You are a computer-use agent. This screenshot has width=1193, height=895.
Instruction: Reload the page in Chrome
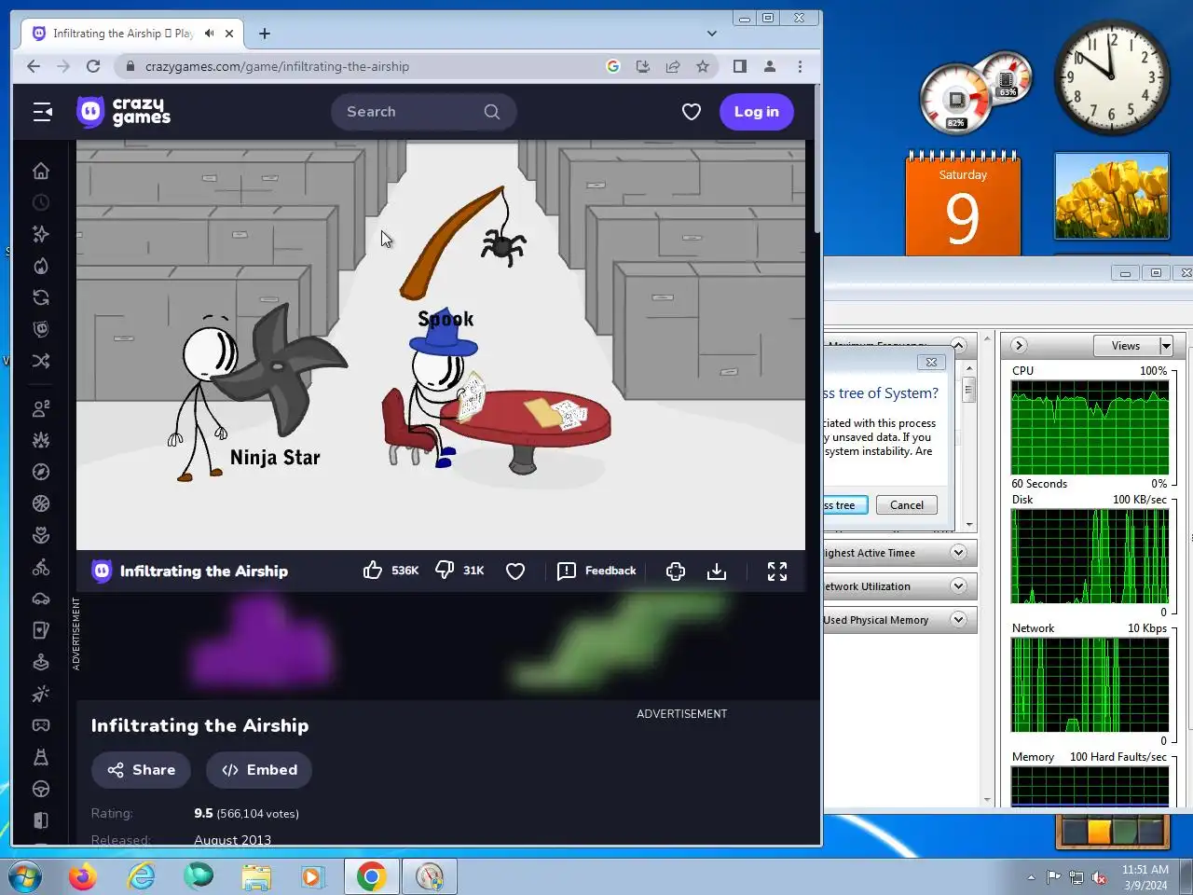click(x=93, y=66)
